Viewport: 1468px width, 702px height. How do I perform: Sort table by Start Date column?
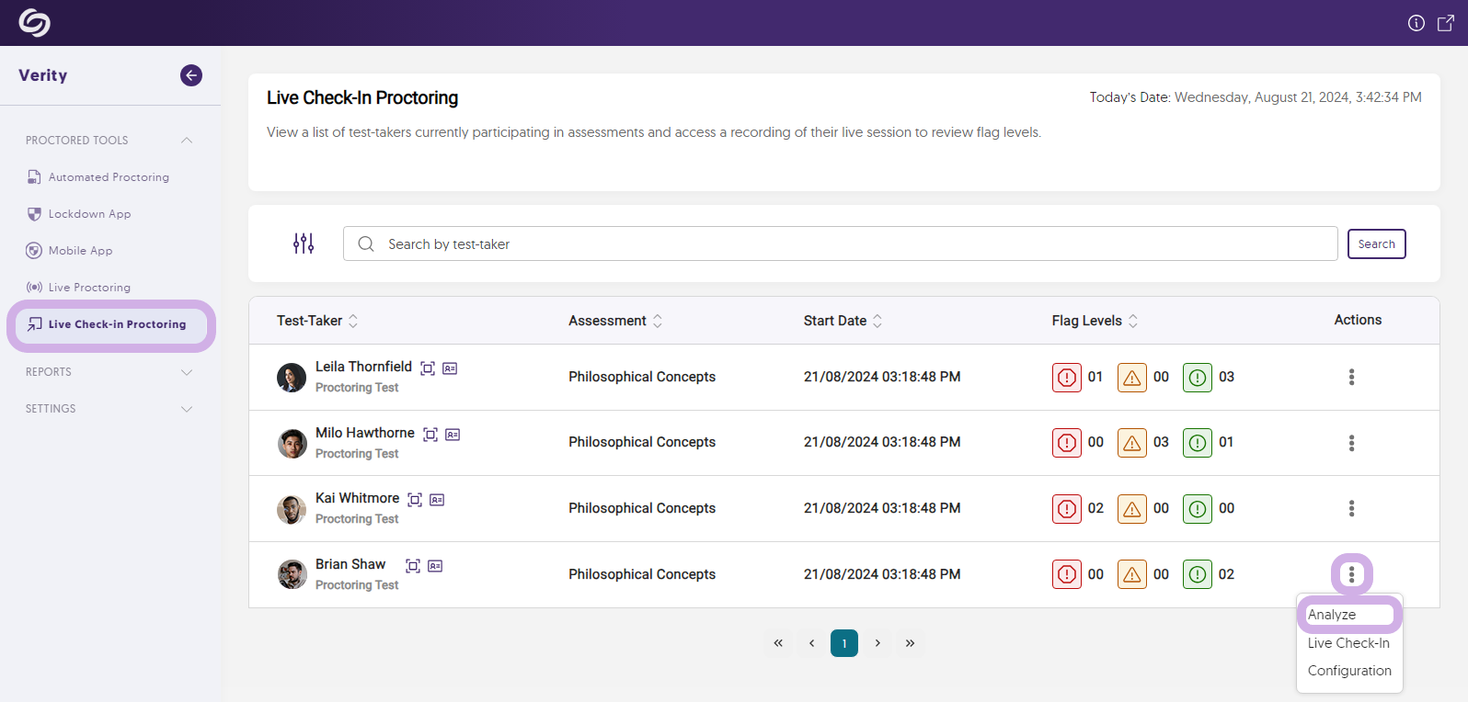coord(877,321)
